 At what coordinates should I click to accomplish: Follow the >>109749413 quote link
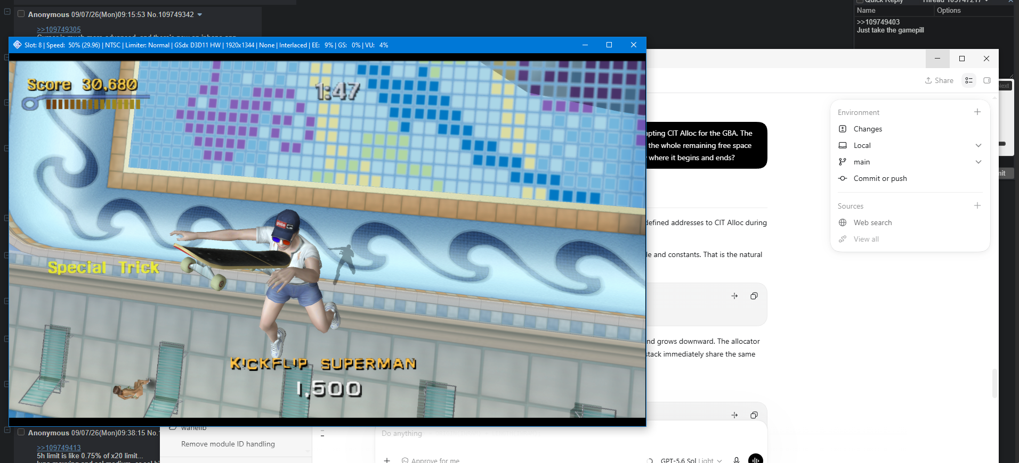coord(59,448)
